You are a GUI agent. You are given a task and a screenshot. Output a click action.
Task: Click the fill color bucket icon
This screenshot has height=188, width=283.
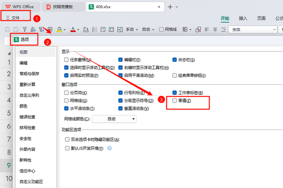[x=59, y=29]
